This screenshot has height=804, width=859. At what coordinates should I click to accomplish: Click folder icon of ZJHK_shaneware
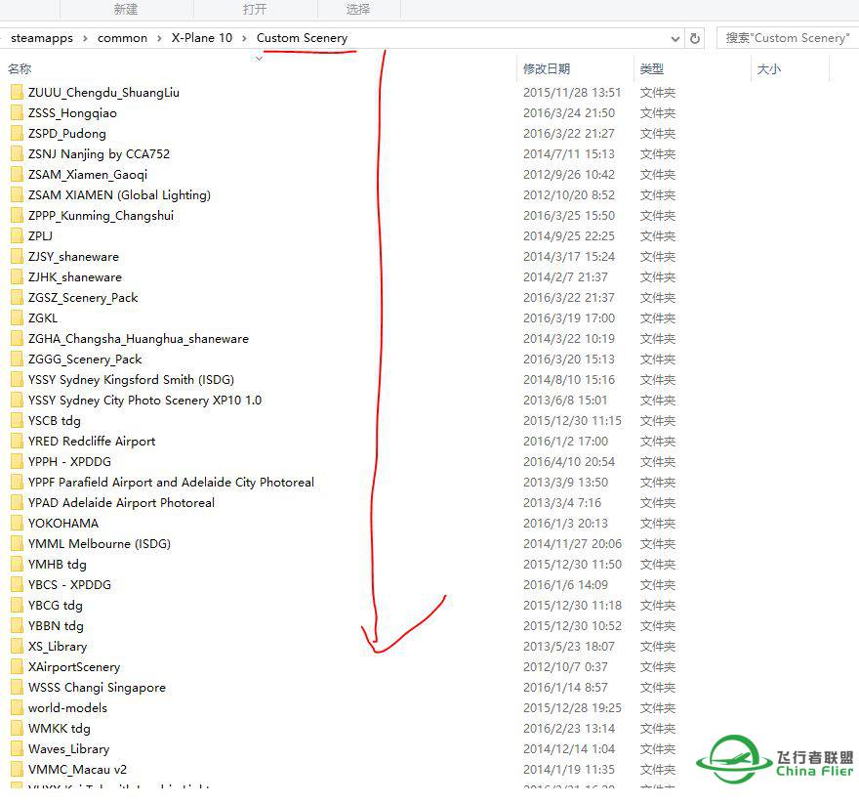(x=17, y=277)
